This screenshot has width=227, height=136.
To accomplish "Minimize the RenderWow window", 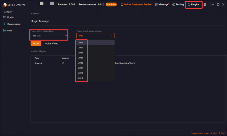I will pyautogui.click(x=213, y=5).
